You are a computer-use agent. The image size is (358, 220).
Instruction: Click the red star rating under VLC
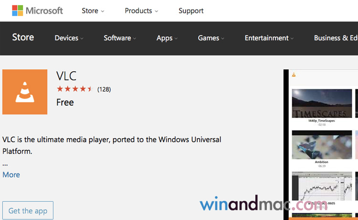point(74,89)
